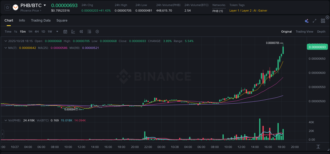Switch to the Trading Data tab
The width and height of the screenshot is (330, 154).
pos(41,20)
